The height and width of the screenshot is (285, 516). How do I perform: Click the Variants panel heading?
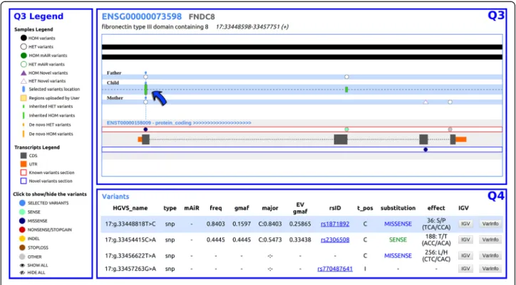pyautogui.click(x=115, y=196)
